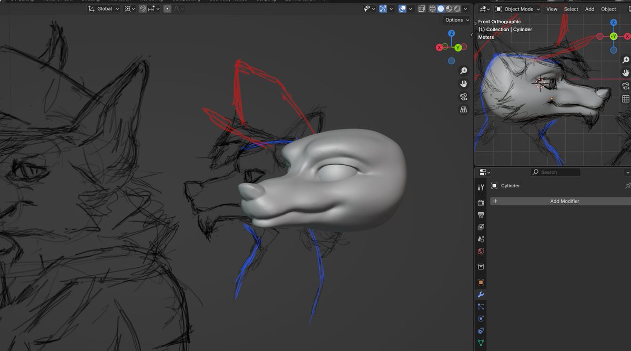Toggle show gizmo button in header
Image resolution: width=631 pixels, height=351 pixels.
383,9
